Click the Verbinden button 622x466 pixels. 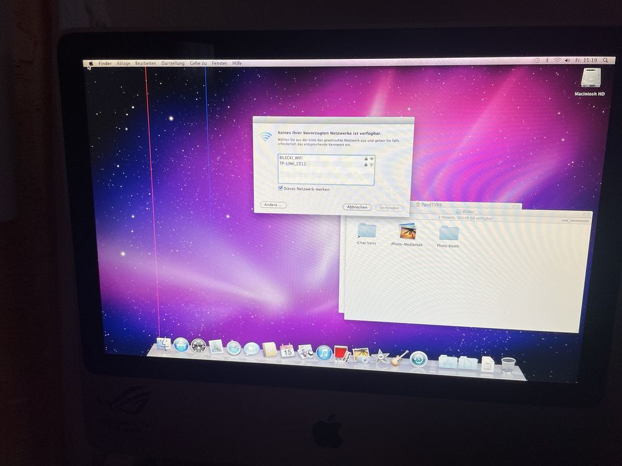[389, 208]
